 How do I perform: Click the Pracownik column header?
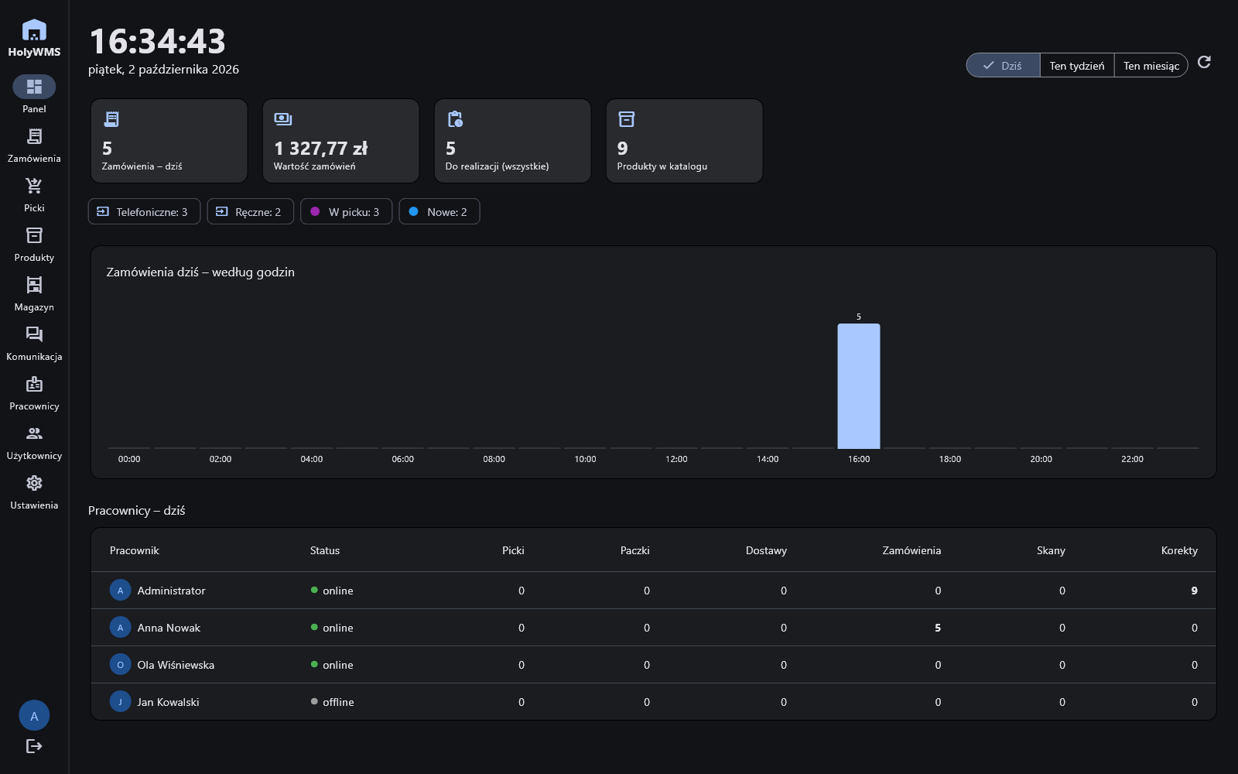click(x=134, y=550)
